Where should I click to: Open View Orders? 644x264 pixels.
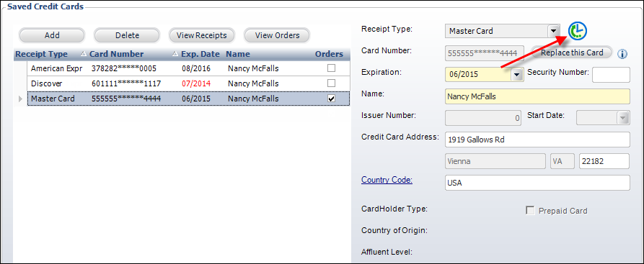pos(277,35)
